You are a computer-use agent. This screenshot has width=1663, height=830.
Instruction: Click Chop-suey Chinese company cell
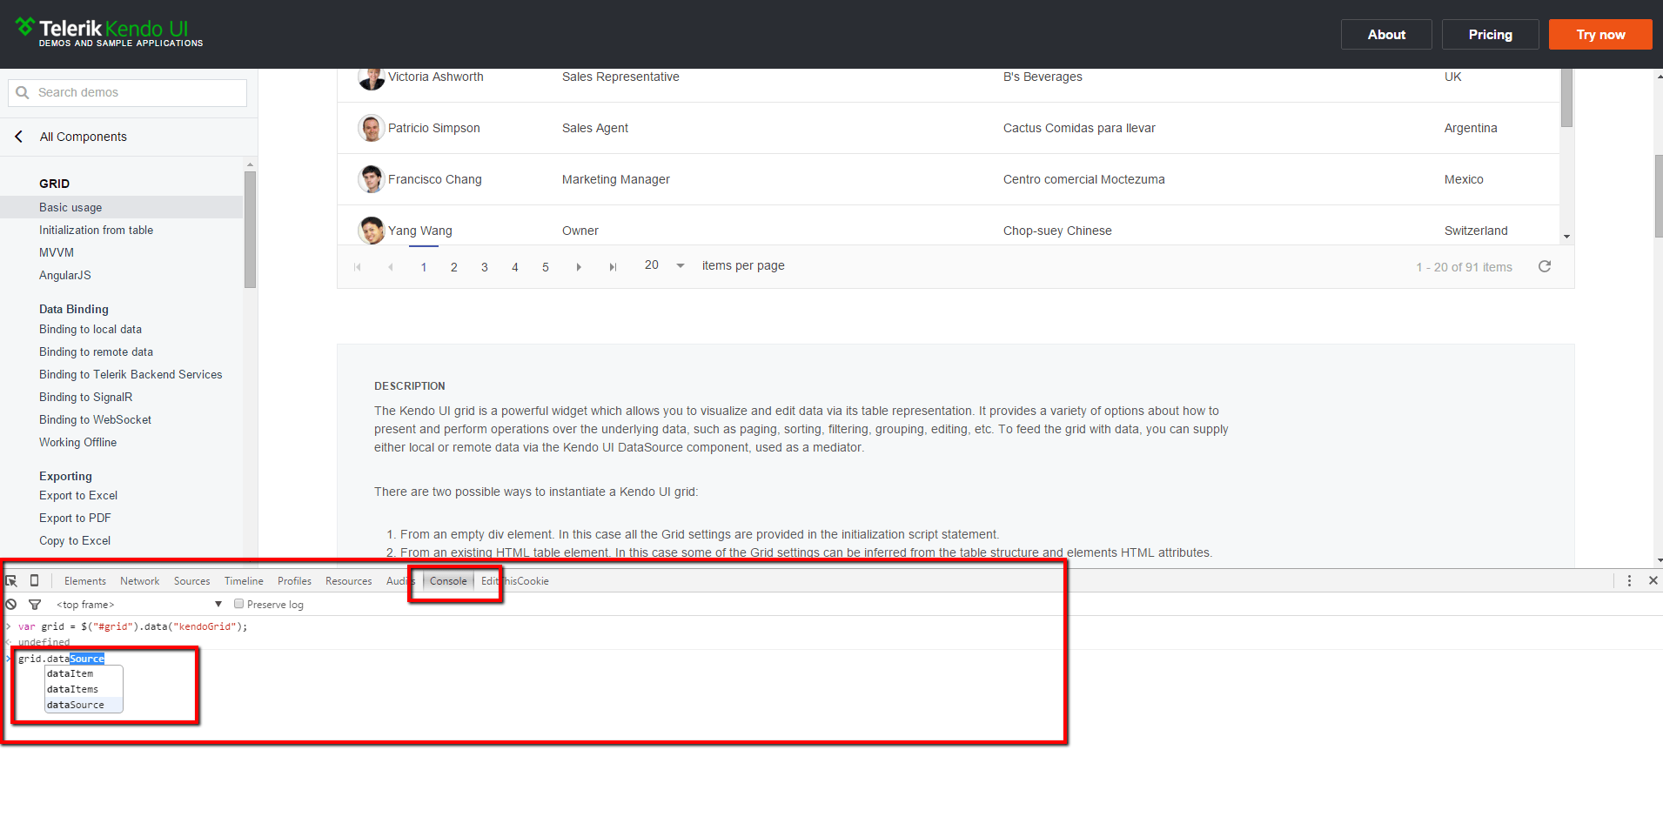[1057, 231]
